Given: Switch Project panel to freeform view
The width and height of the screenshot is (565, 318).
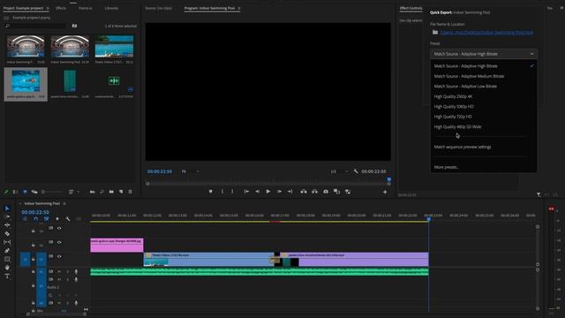Looking at the screenshot, I should point(34,192).
